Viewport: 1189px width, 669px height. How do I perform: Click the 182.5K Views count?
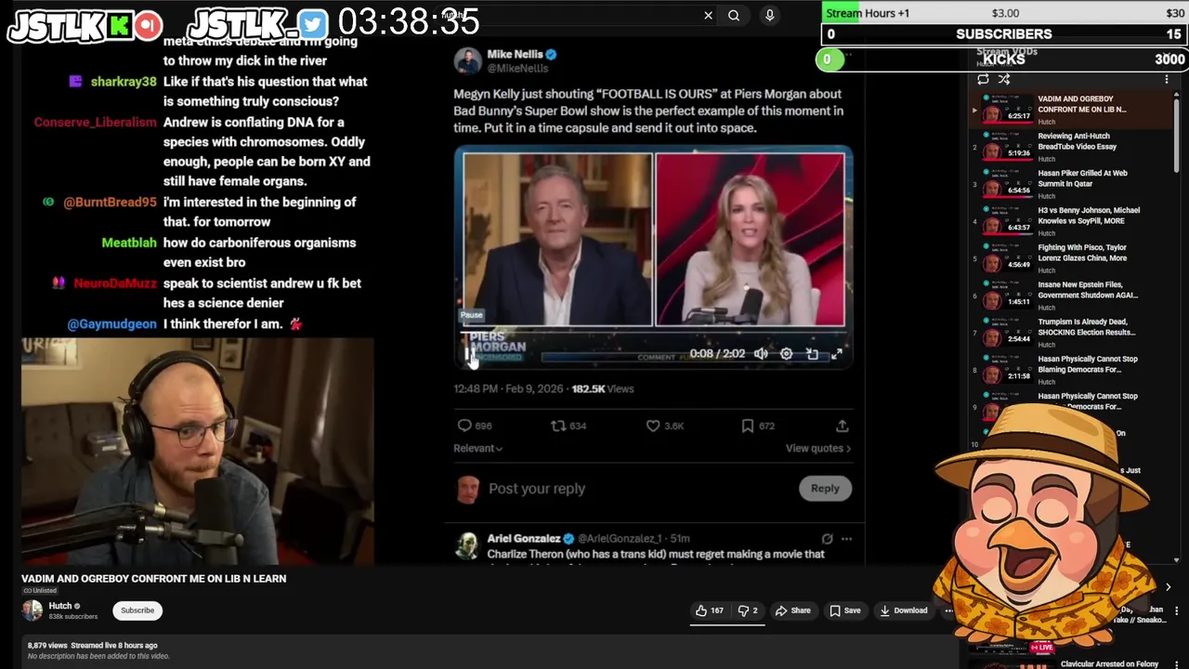pos(602,389)
